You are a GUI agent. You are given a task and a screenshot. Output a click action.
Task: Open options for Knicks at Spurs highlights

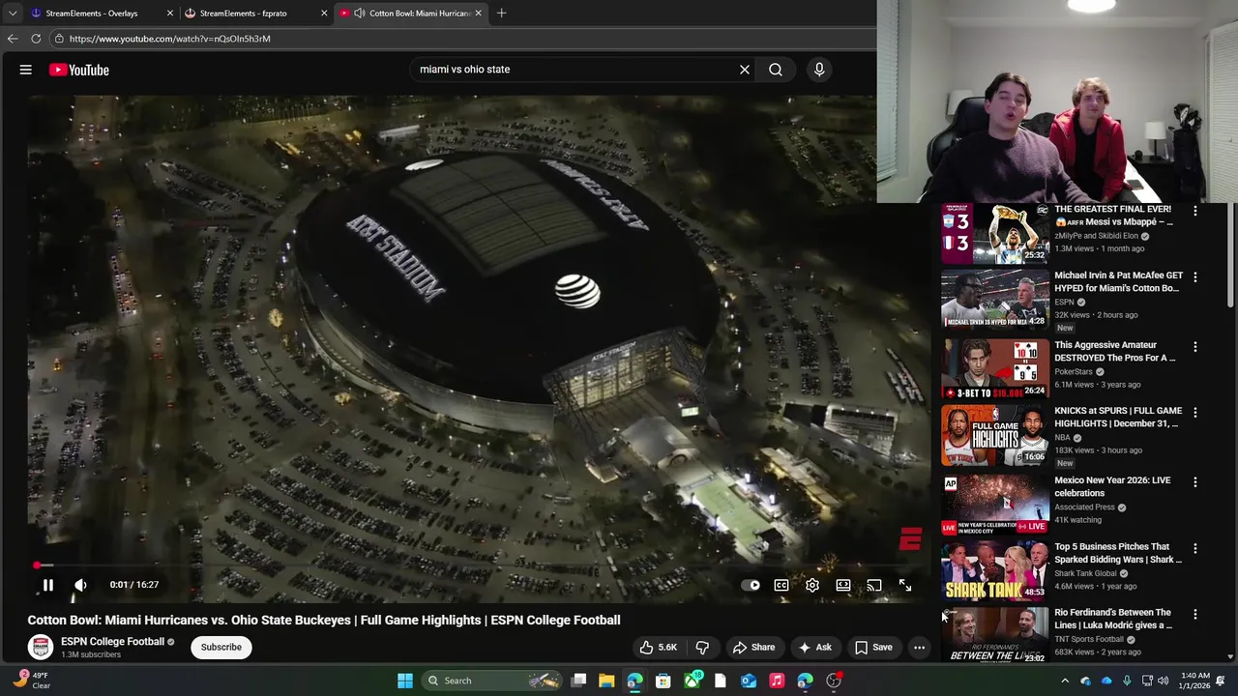(1195, 412)
